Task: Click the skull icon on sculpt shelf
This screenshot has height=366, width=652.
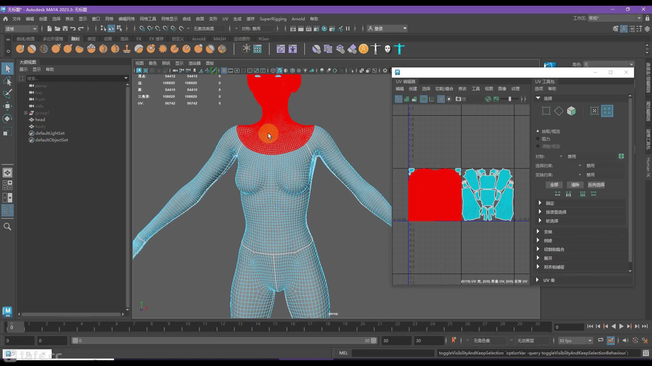Action: pyautogui.click(x=387, y=49)
